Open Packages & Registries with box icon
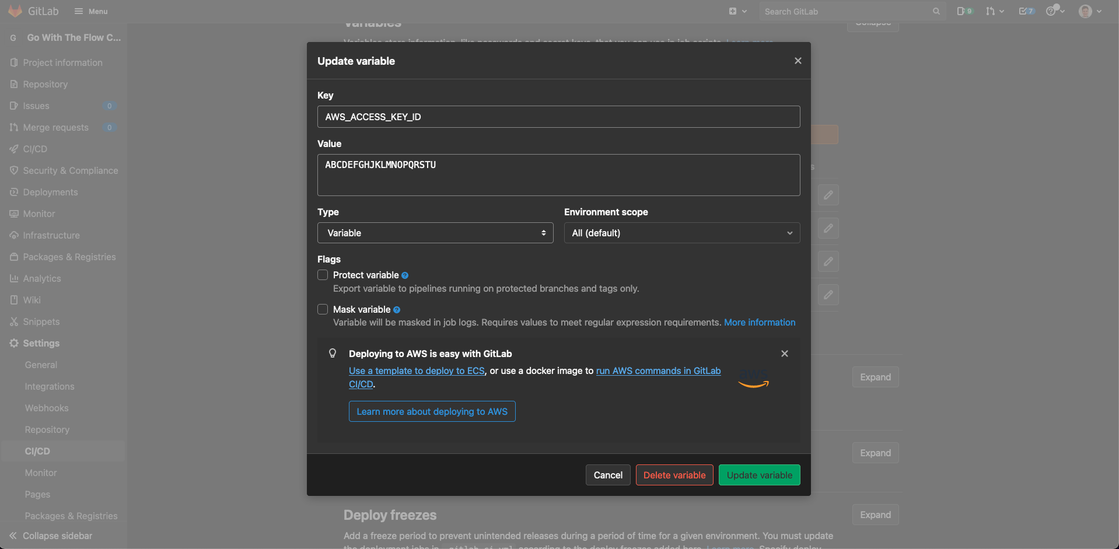1119x549 pixels. pos(63,257)
